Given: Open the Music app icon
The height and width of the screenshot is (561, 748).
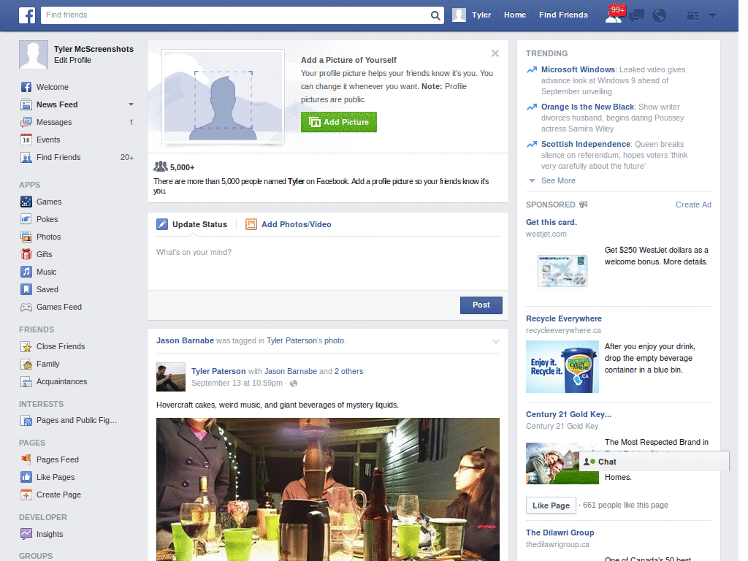Looking at the screenshot, I should (26, 272).
